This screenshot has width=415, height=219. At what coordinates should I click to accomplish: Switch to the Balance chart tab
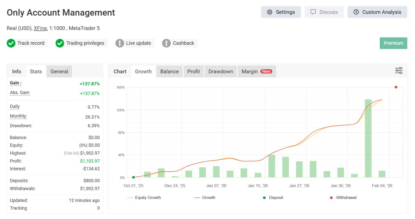coord(169,71)
